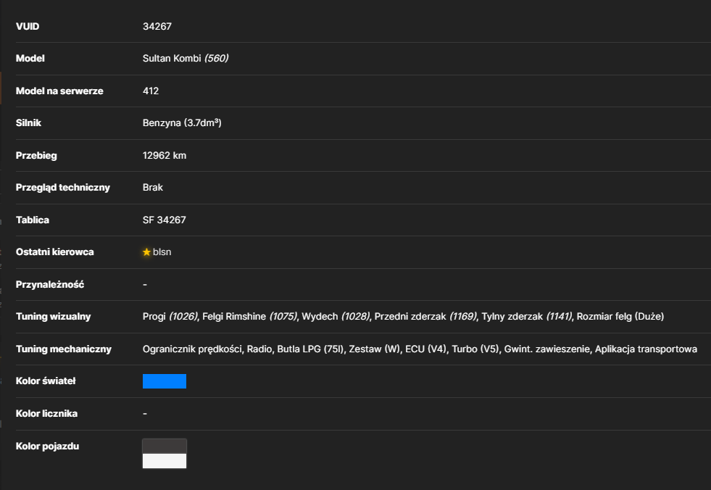Open the blsn driver profile link
The image size is (711, 490).
tap(162, 252)
